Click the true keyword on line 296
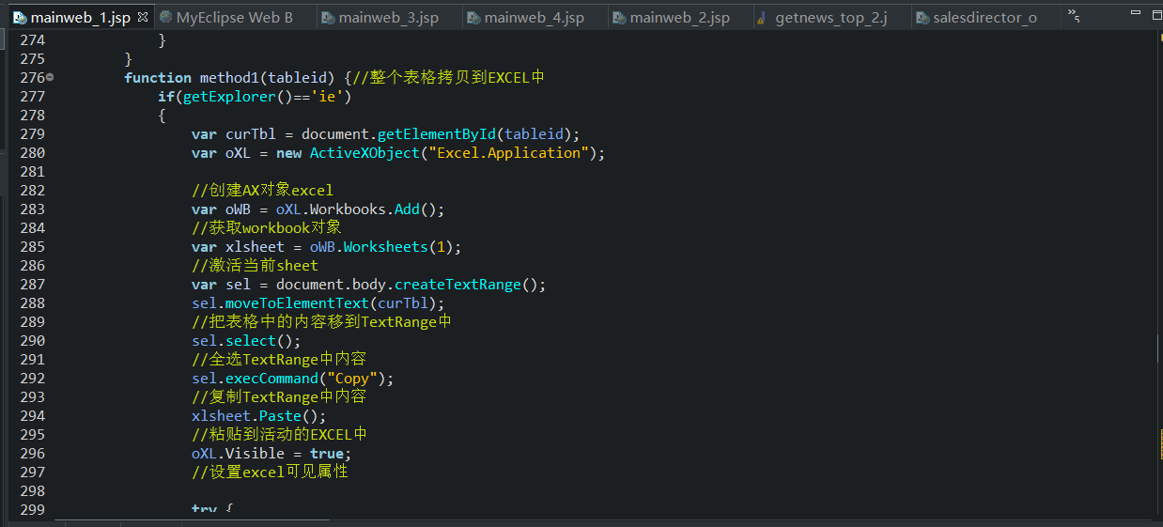The width and height of the screenshot is (1163, 527). (x=327, y=454)
